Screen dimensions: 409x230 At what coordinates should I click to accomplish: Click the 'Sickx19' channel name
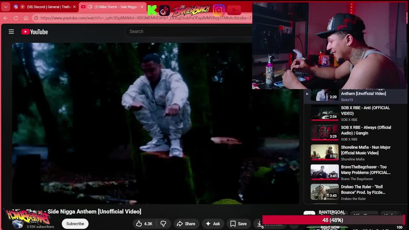347,100
